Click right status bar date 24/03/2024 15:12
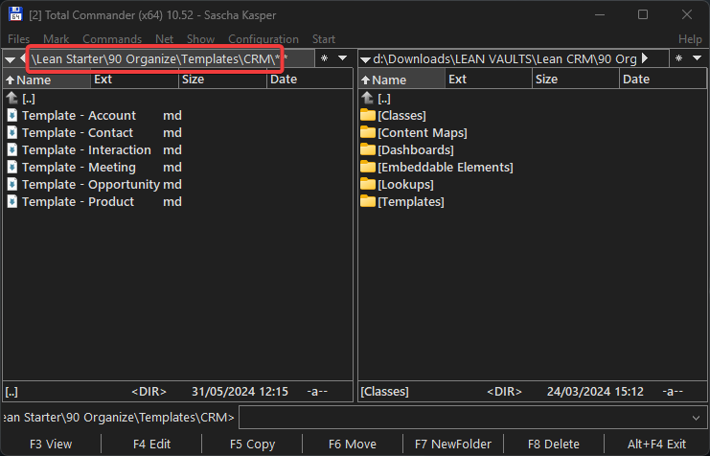Image resolution: width=710 pixels, height=456 pixels. click(x=595, y=391)
